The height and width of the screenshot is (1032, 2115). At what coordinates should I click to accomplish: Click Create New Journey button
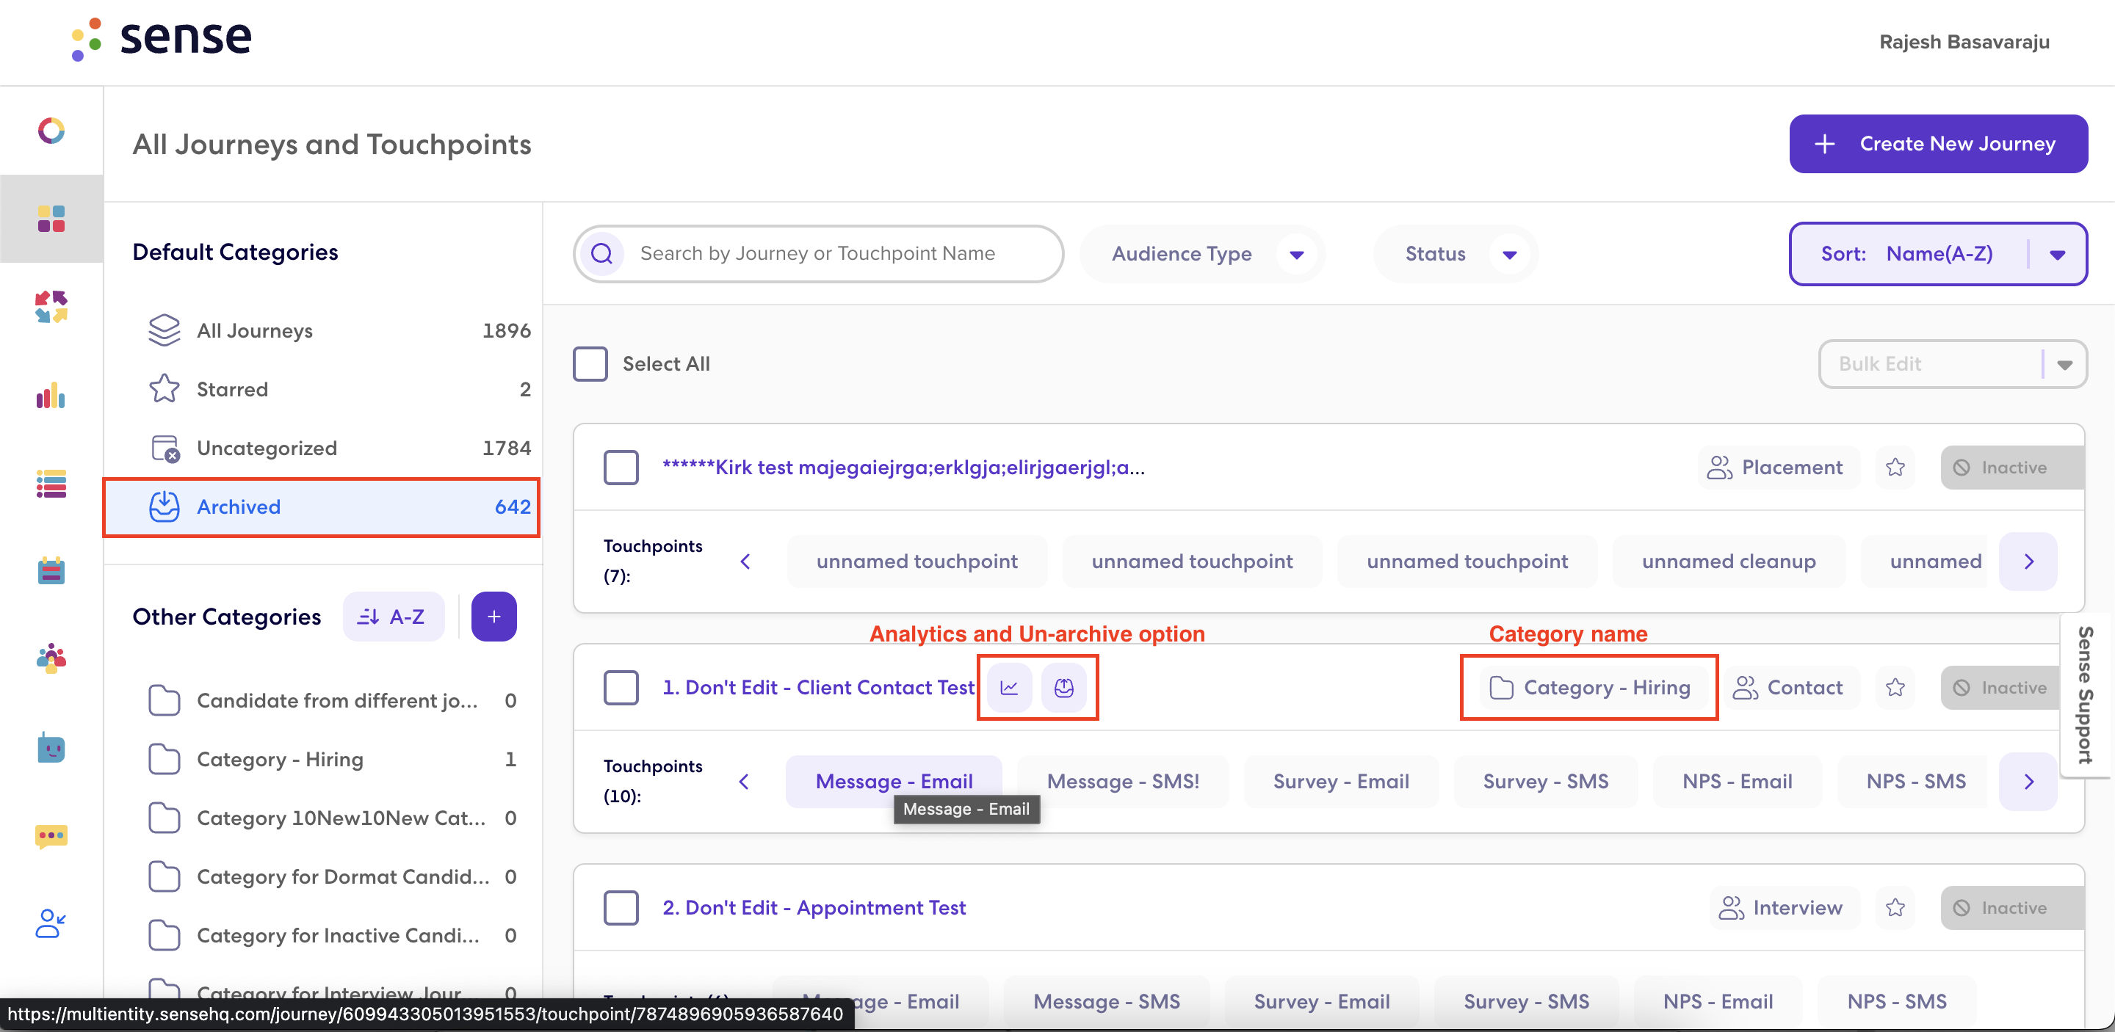(x=1939, y=144)
